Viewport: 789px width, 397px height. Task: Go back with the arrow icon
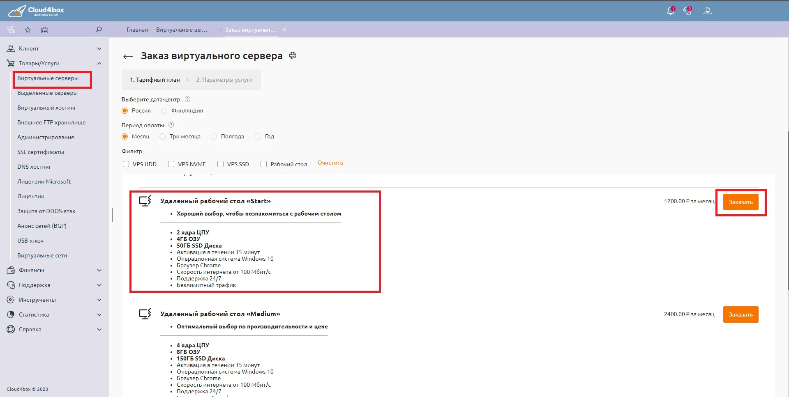point(128,57)
